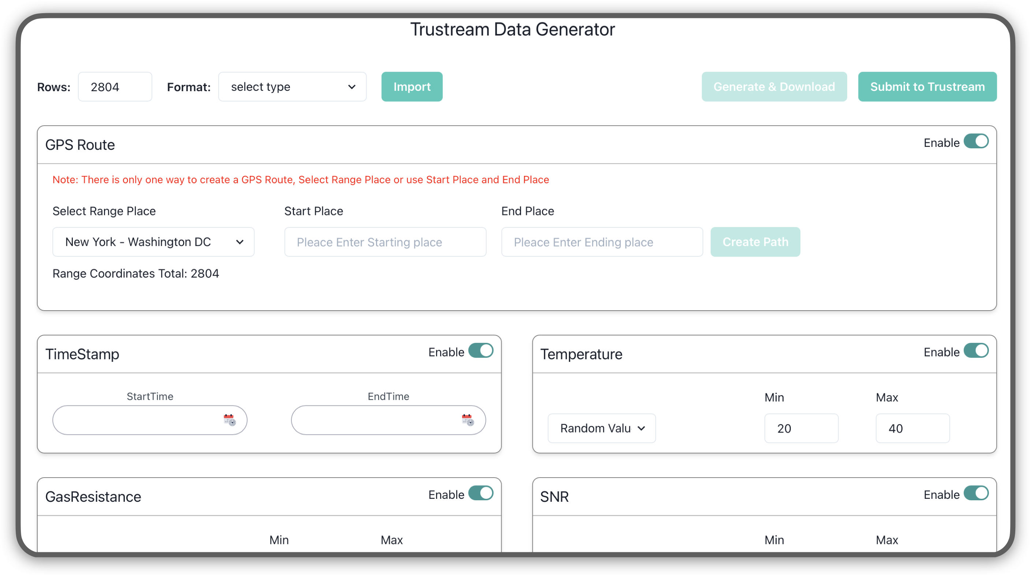The width and height of the screenshot is (1031, 575).
Task: Click the Create Path button
Action: coord(755,242)
